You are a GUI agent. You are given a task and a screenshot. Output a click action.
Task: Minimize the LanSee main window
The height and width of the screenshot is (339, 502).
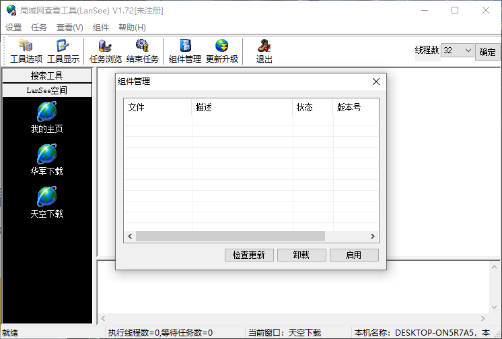(425, 10)
